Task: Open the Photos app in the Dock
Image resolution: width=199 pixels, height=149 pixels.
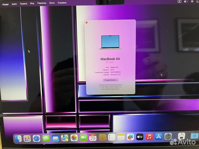Action: [74, 138]
